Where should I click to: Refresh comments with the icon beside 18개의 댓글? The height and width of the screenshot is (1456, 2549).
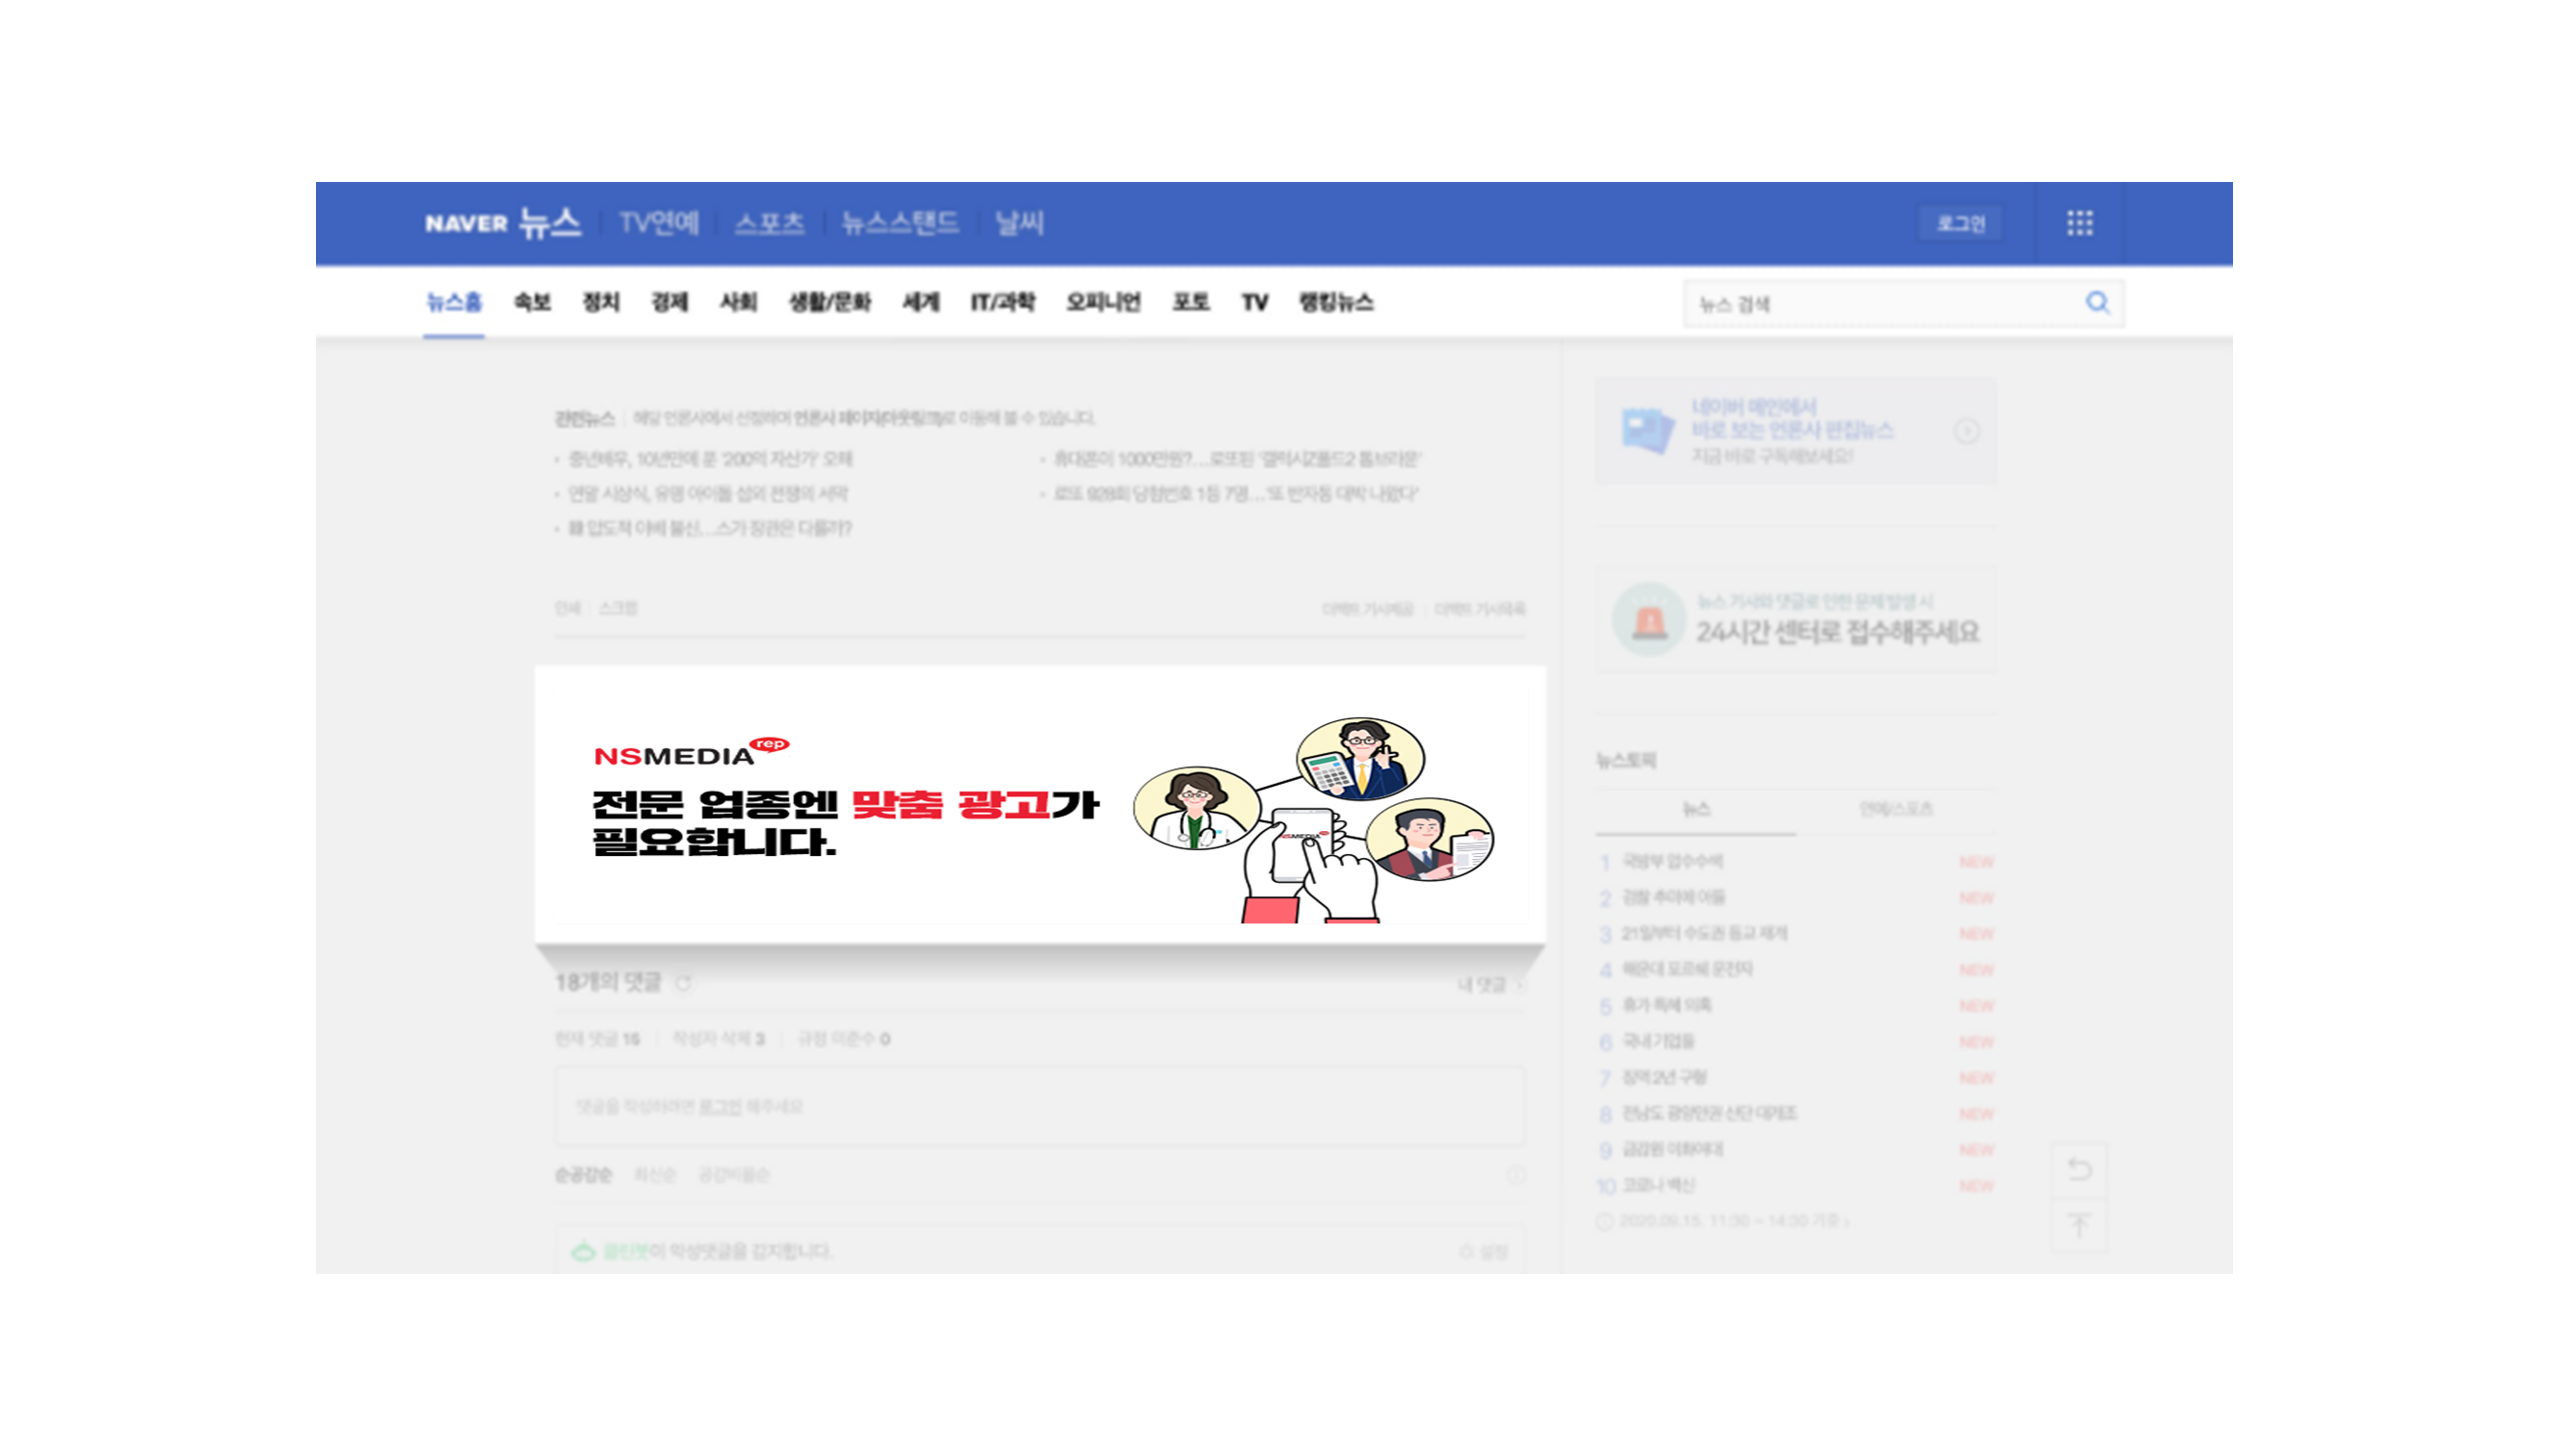(683, 983)
